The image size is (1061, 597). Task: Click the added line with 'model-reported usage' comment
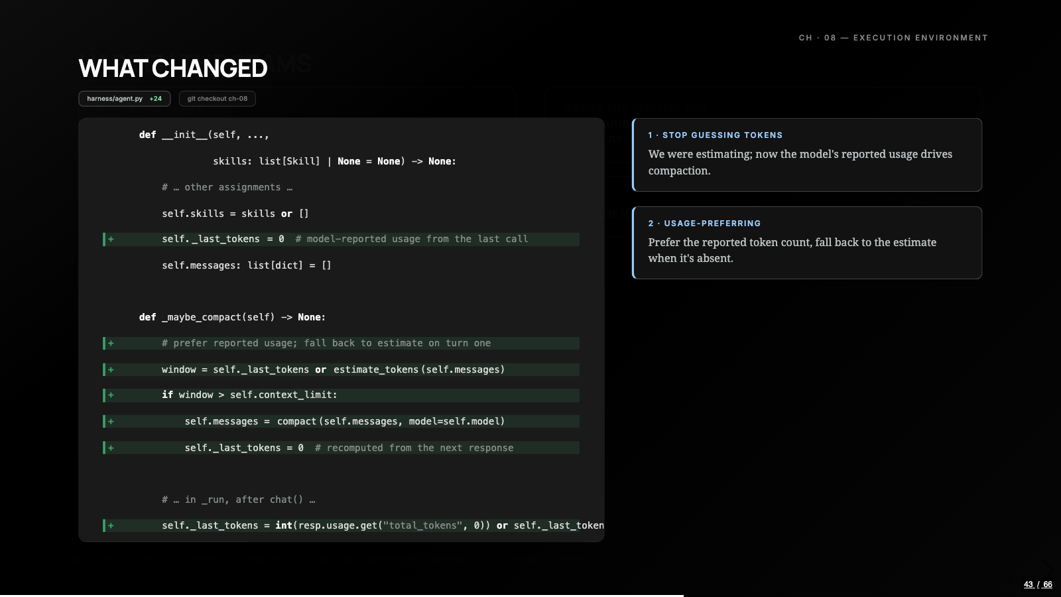pyautogui.click(x=341, y=239)
